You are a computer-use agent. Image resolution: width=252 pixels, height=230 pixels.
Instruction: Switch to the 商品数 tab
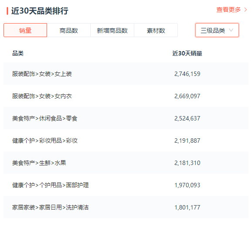coord(69,30)
